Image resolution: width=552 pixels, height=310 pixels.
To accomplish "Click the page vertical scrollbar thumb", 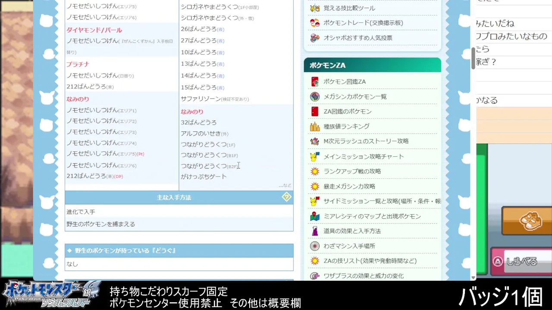I will 473,59.
